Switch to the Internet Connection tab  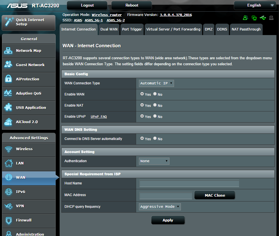(x=78, y=29)
